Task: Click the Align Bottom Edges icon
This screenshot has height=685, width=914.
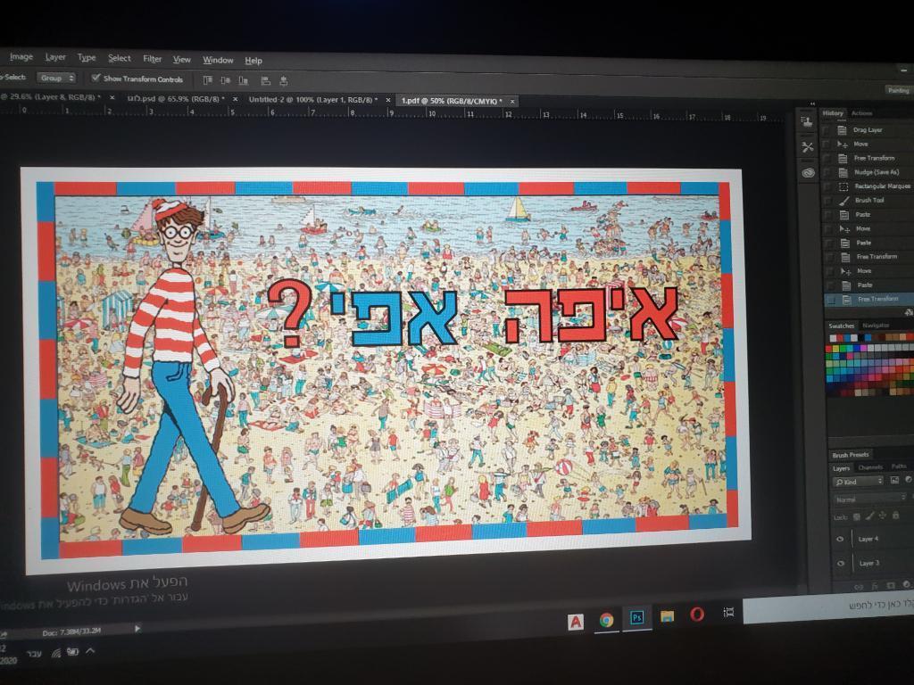Action: click(x=244, y=80)
